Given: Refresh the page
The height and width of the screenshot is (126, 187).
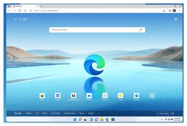Looking at the screenshot, I should [x=20, y=11].
